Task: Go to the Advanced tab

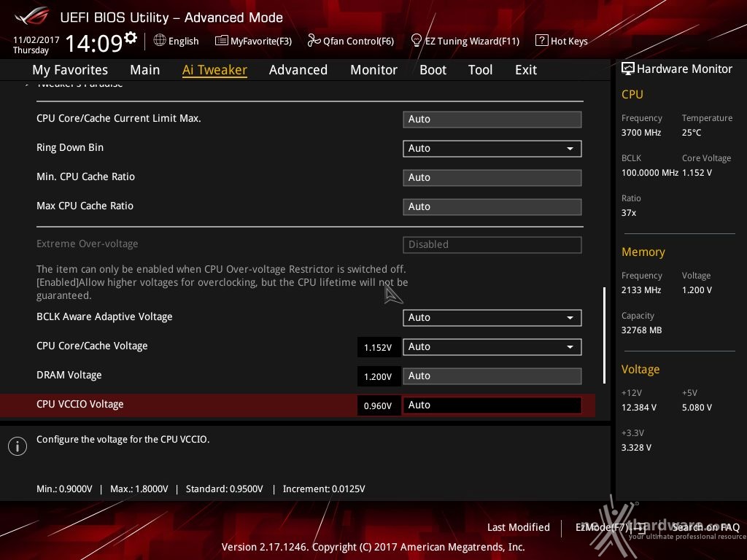Action: (x=298, y=70)
